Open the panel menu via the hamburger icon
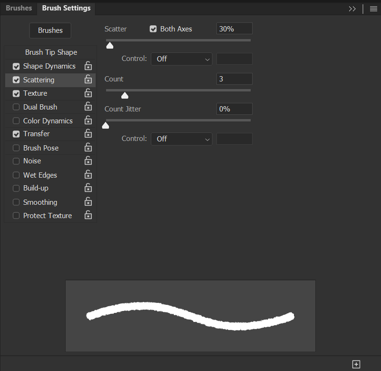 coord(373,8)
